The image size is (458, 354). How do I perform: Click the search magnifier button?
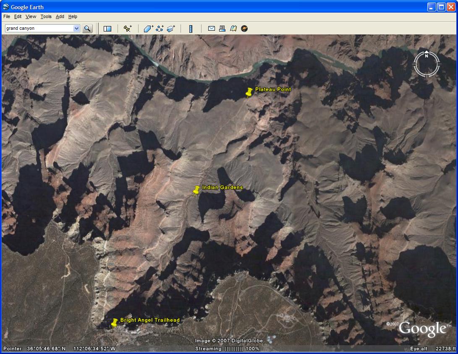coord(87,29)
